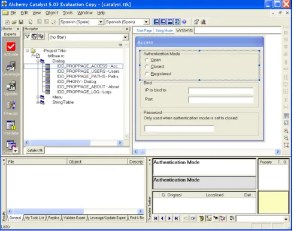
Task: Click the document icon after the floppy disk
Action: tap(30, 22)
